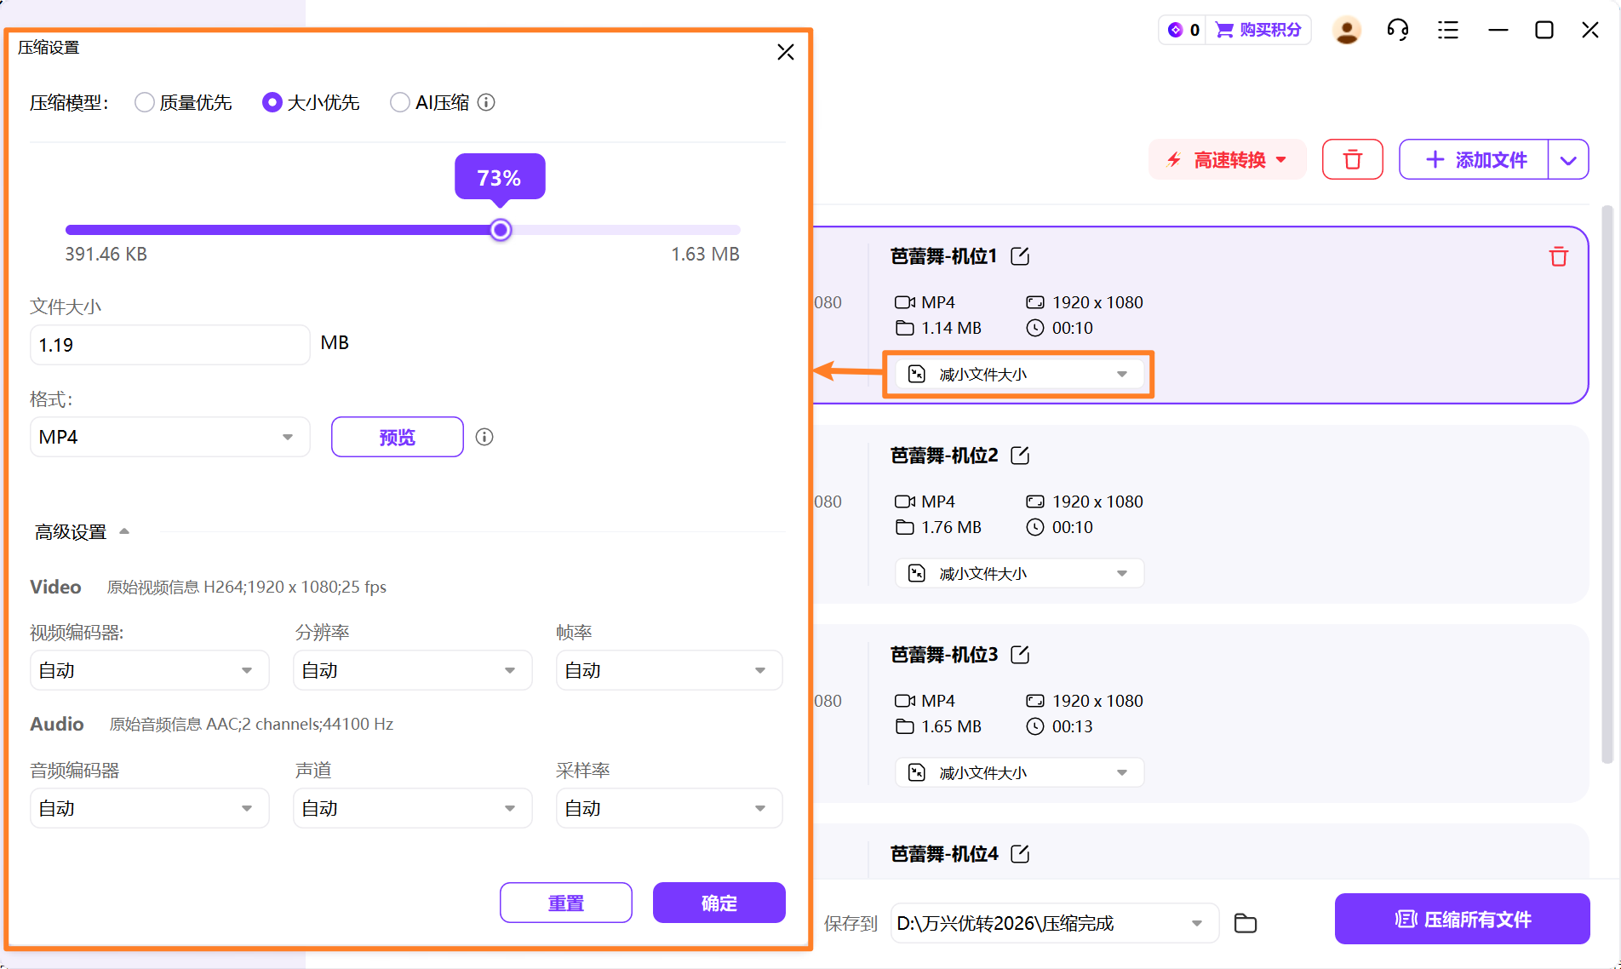The height and width of the screenshot is (969, 1621).
Task: Select the AI压缩 compression model
Action: 399,102
